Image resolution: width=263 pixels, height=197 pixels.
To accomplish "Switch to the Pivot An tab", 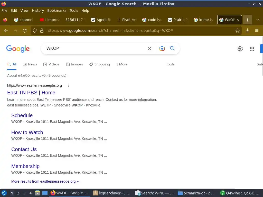I will (127, 20).
